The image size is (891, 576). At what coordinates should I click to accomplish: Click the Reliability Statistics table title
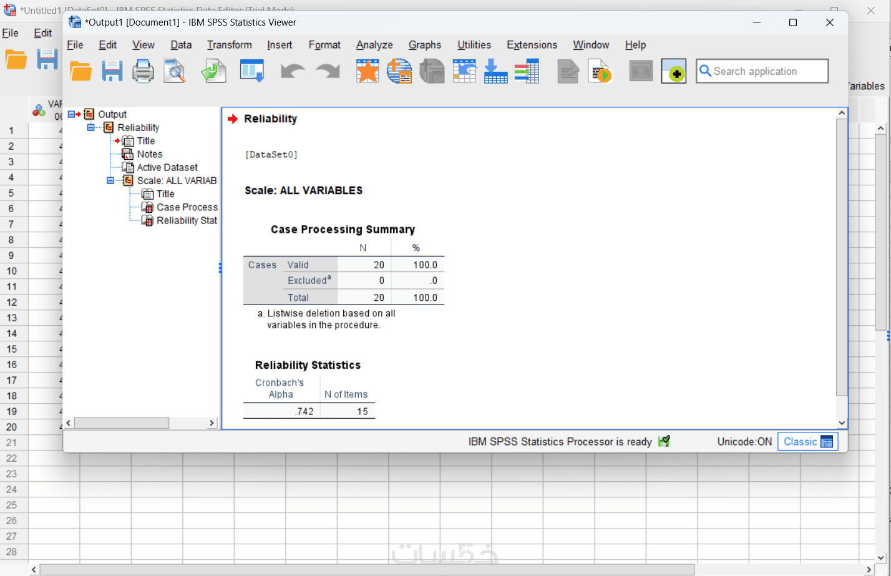click(308, 365)
